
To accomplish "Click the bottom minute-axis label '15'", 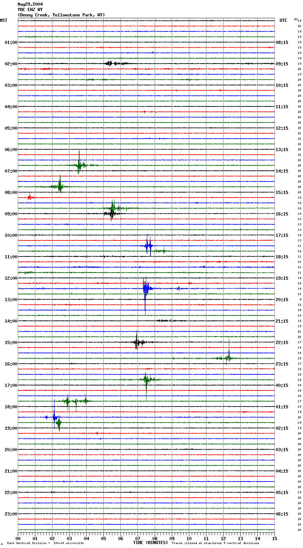I will 274,538.
